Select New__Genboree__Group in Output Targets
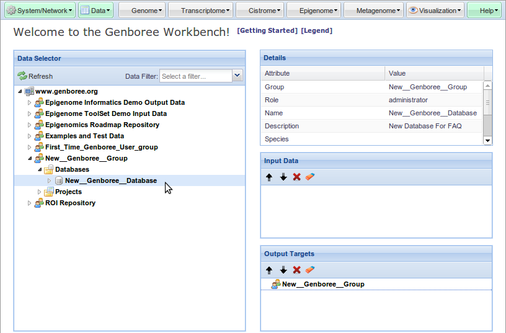 (x=322, y=284)
